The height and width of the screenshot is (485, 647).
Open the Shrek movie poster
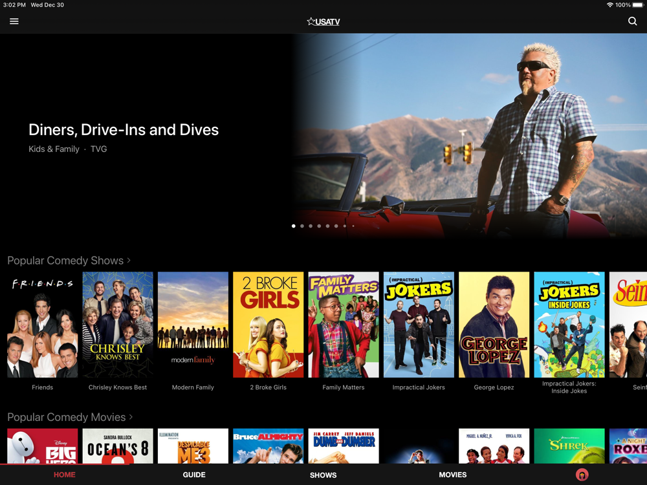[x=569, y=446]
